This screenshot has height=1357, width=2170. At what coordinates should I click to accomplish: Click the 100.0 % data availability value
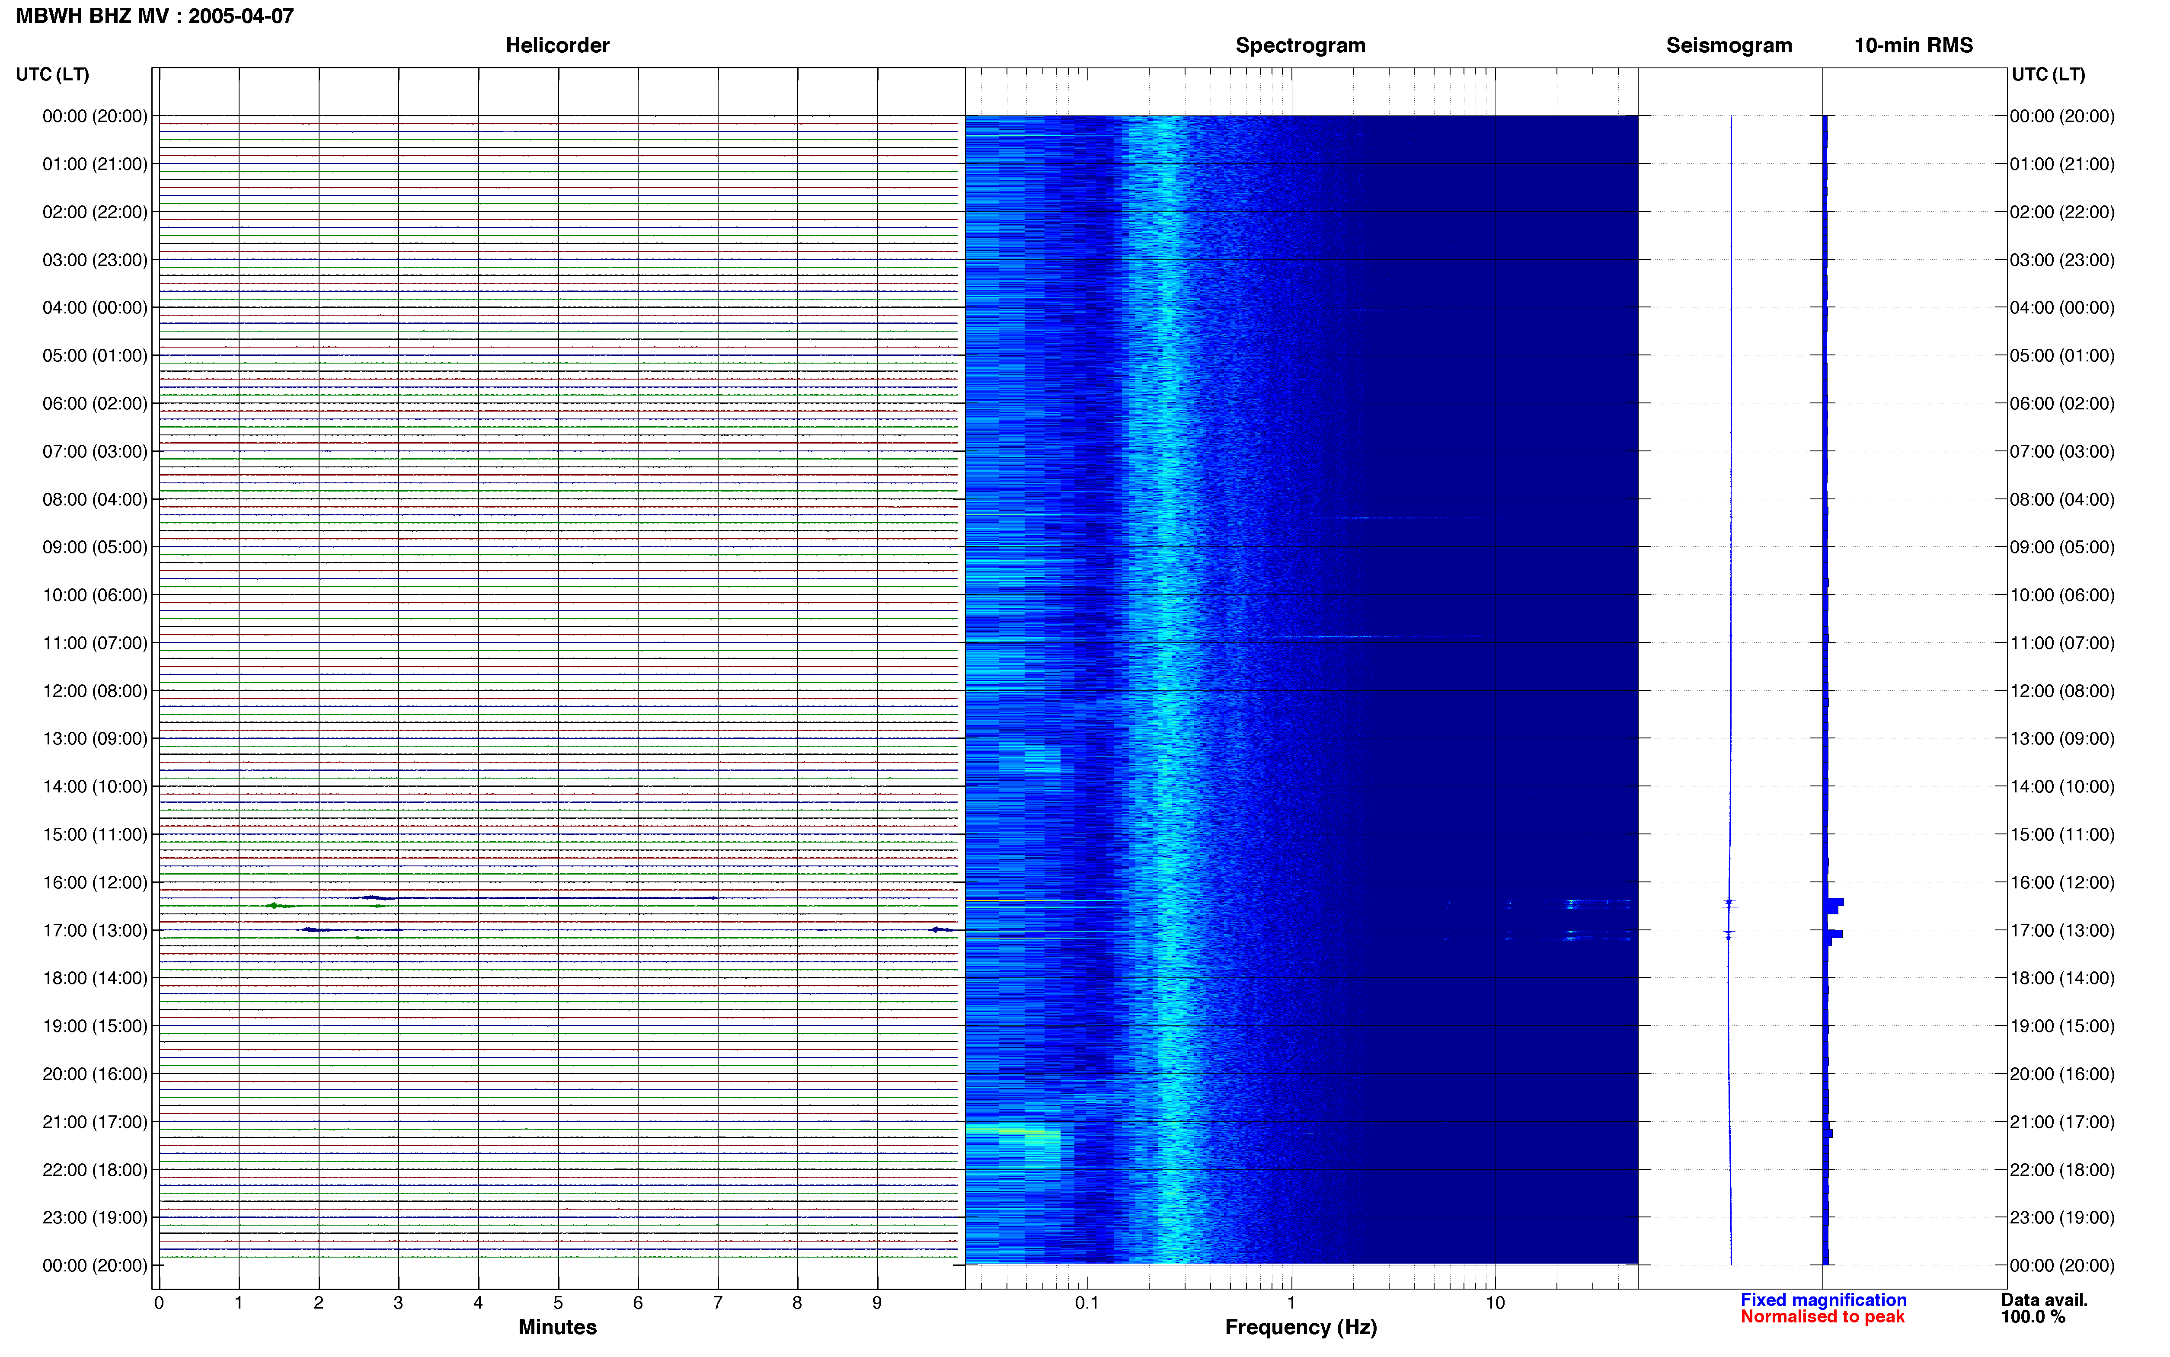point(2033,1317)
